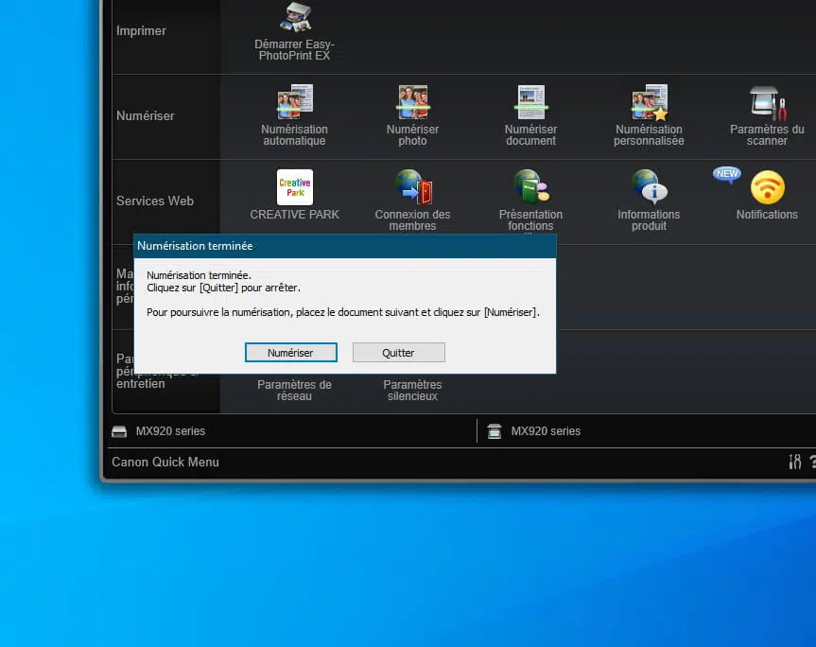Open Notifications
Screen dimensions: 816x647
click(767, 195)
